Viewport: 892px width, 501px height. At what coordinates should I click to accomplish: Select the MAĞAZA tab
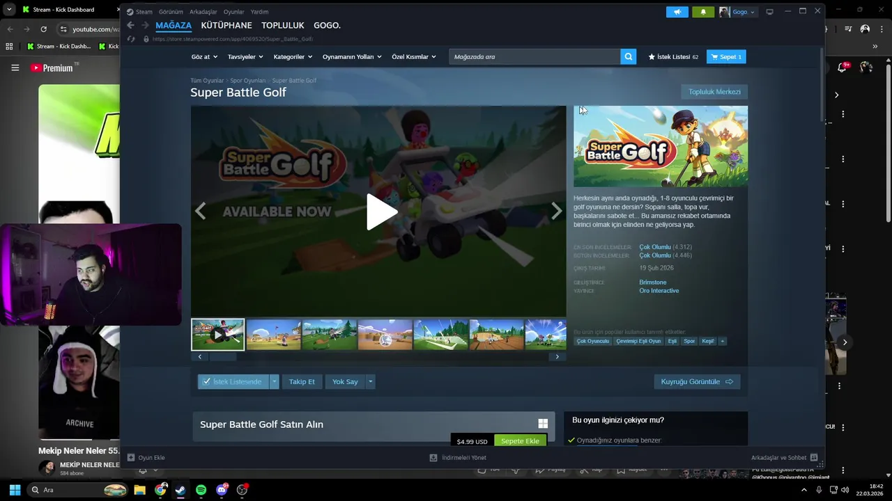click(174, 25)
